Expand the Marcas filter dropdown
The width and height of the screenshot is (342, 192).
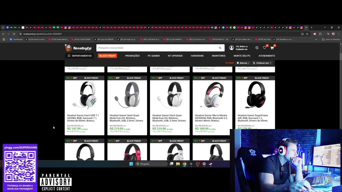[x=243, y=63]
